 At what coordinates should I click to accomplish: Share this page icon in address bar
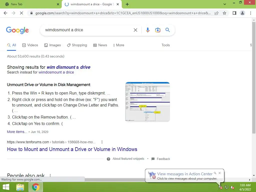216,13
